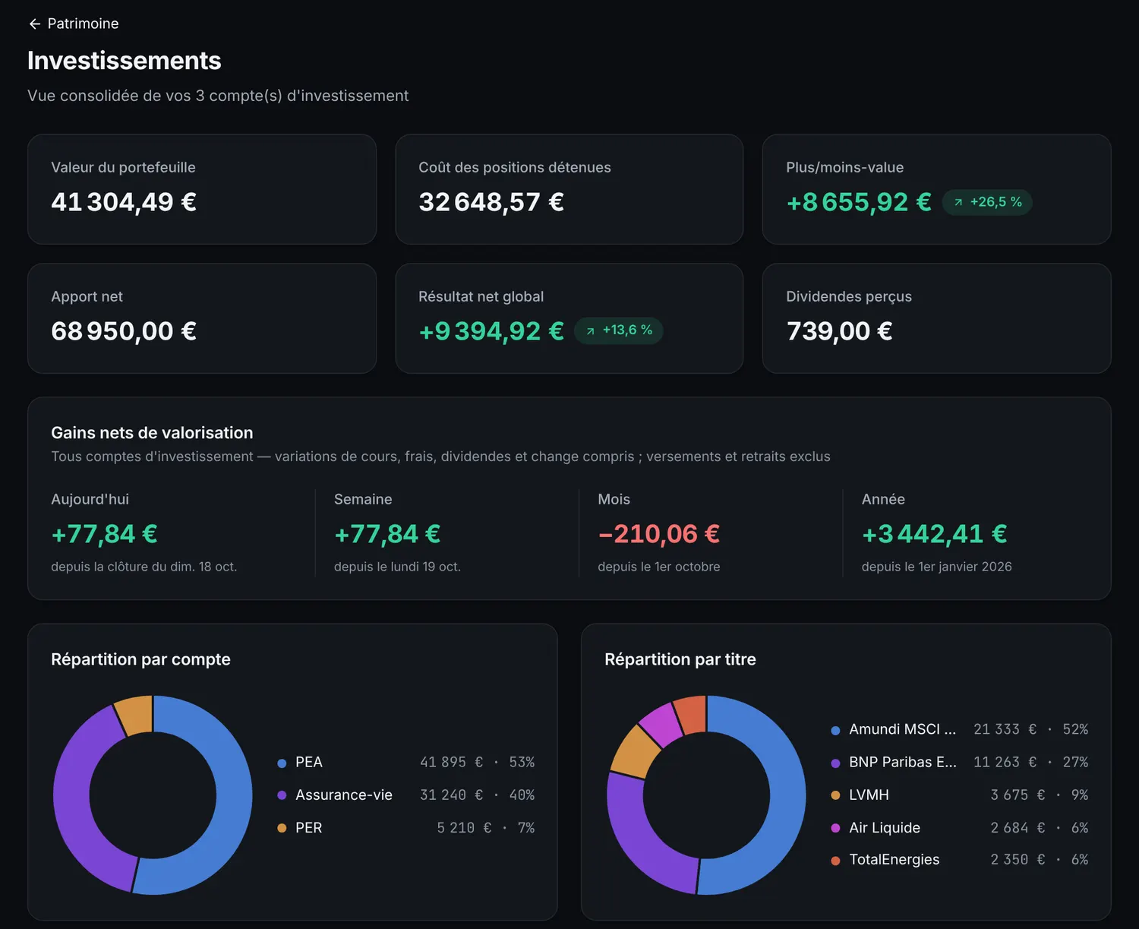Click the Assurance-vie amount 31 240 €
Viewport: 1139px width, 929px height.
[451, 795]
